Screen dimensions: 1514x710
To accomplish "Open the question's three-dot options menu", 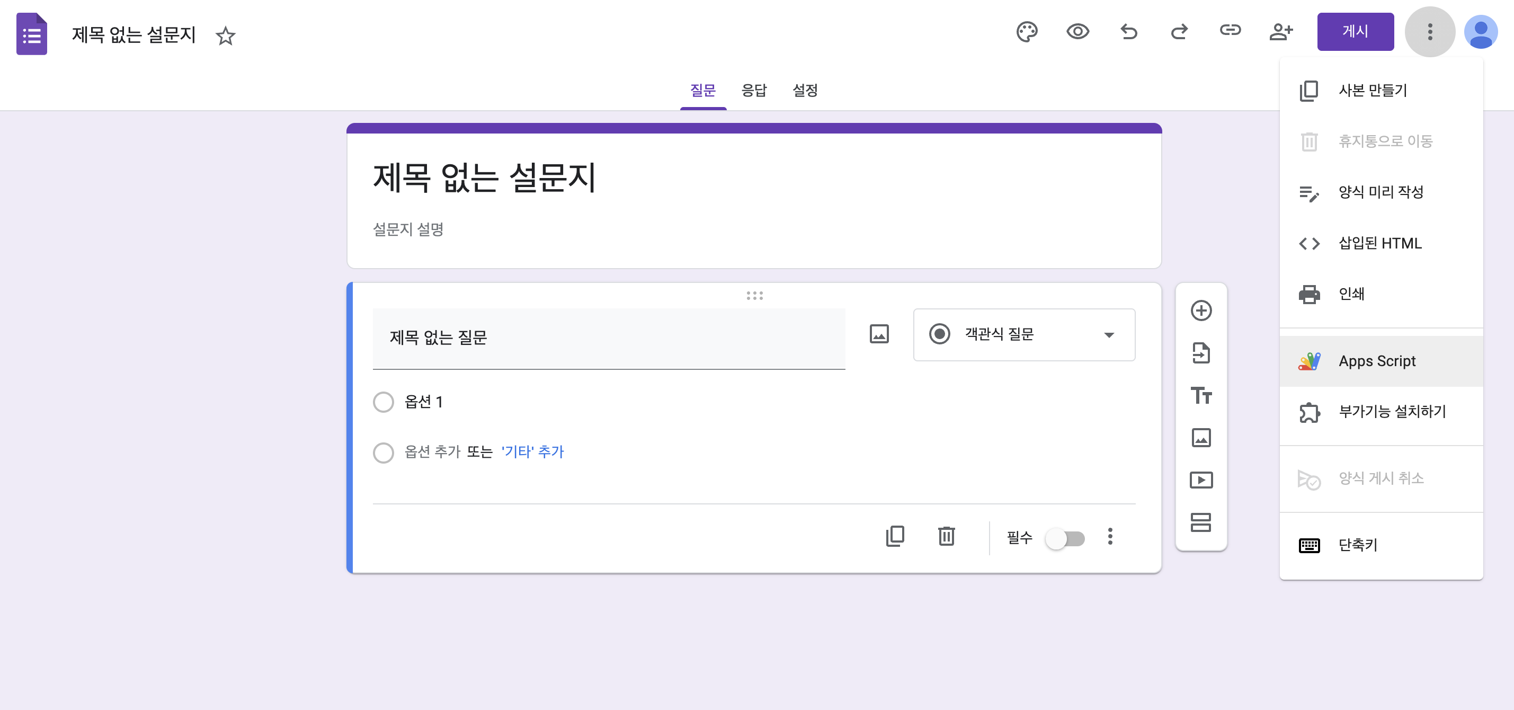I will [x=1110, y=537].
